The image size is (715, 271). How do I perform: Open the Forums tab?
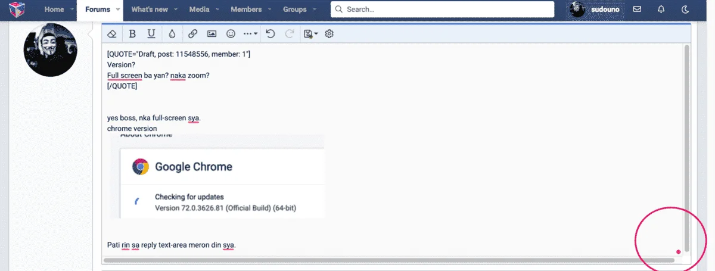pos(98,10)
